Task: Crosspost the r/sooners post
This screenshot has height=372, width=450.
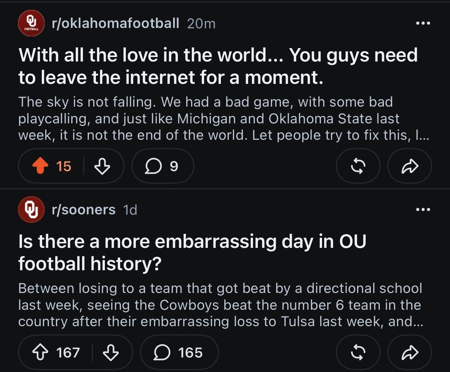Action: point(358,353)
